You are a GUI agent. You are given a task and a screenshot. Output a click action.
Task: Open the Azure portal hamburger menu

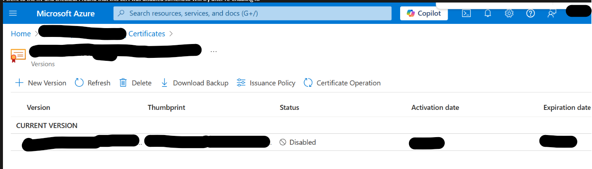point(13,13)
